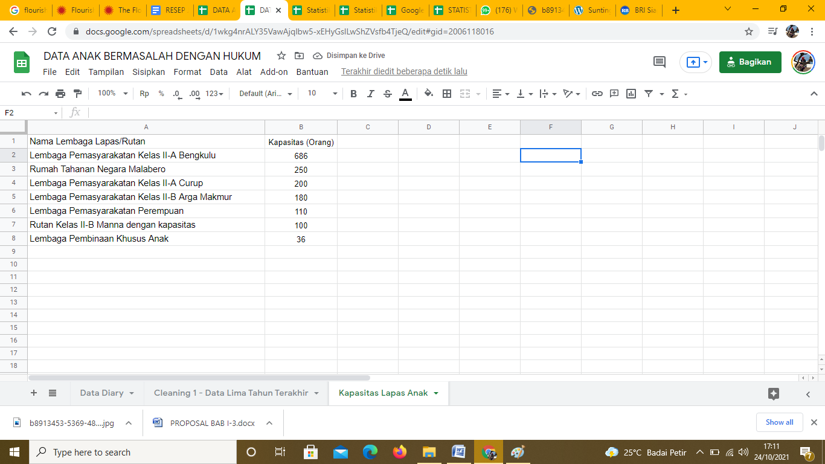
Task: Toggle italic formatting
Action: pos(371,94)
